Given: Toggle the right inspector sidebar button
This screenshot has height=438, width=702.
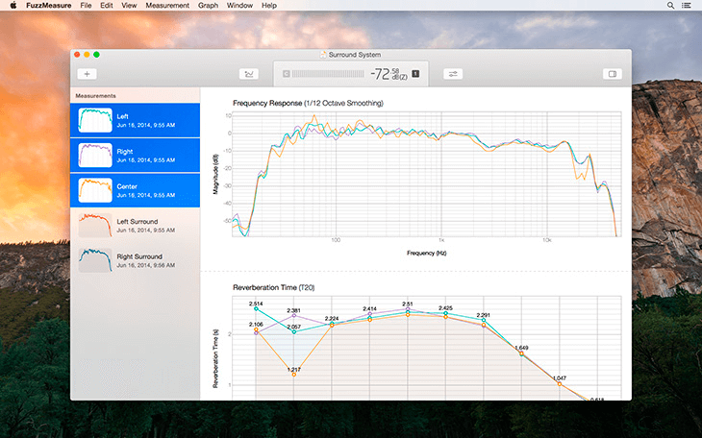Looking at the screenshot, I should [x=612, y=74].
